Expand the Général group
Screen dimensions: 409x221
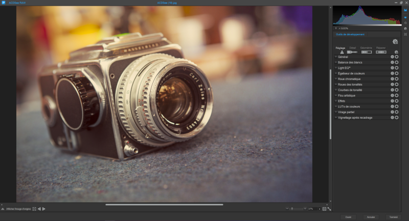click(x=336, y=57)
